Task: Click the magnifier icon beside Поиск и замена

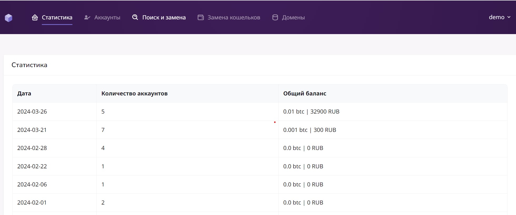Action: coord(135,17)
